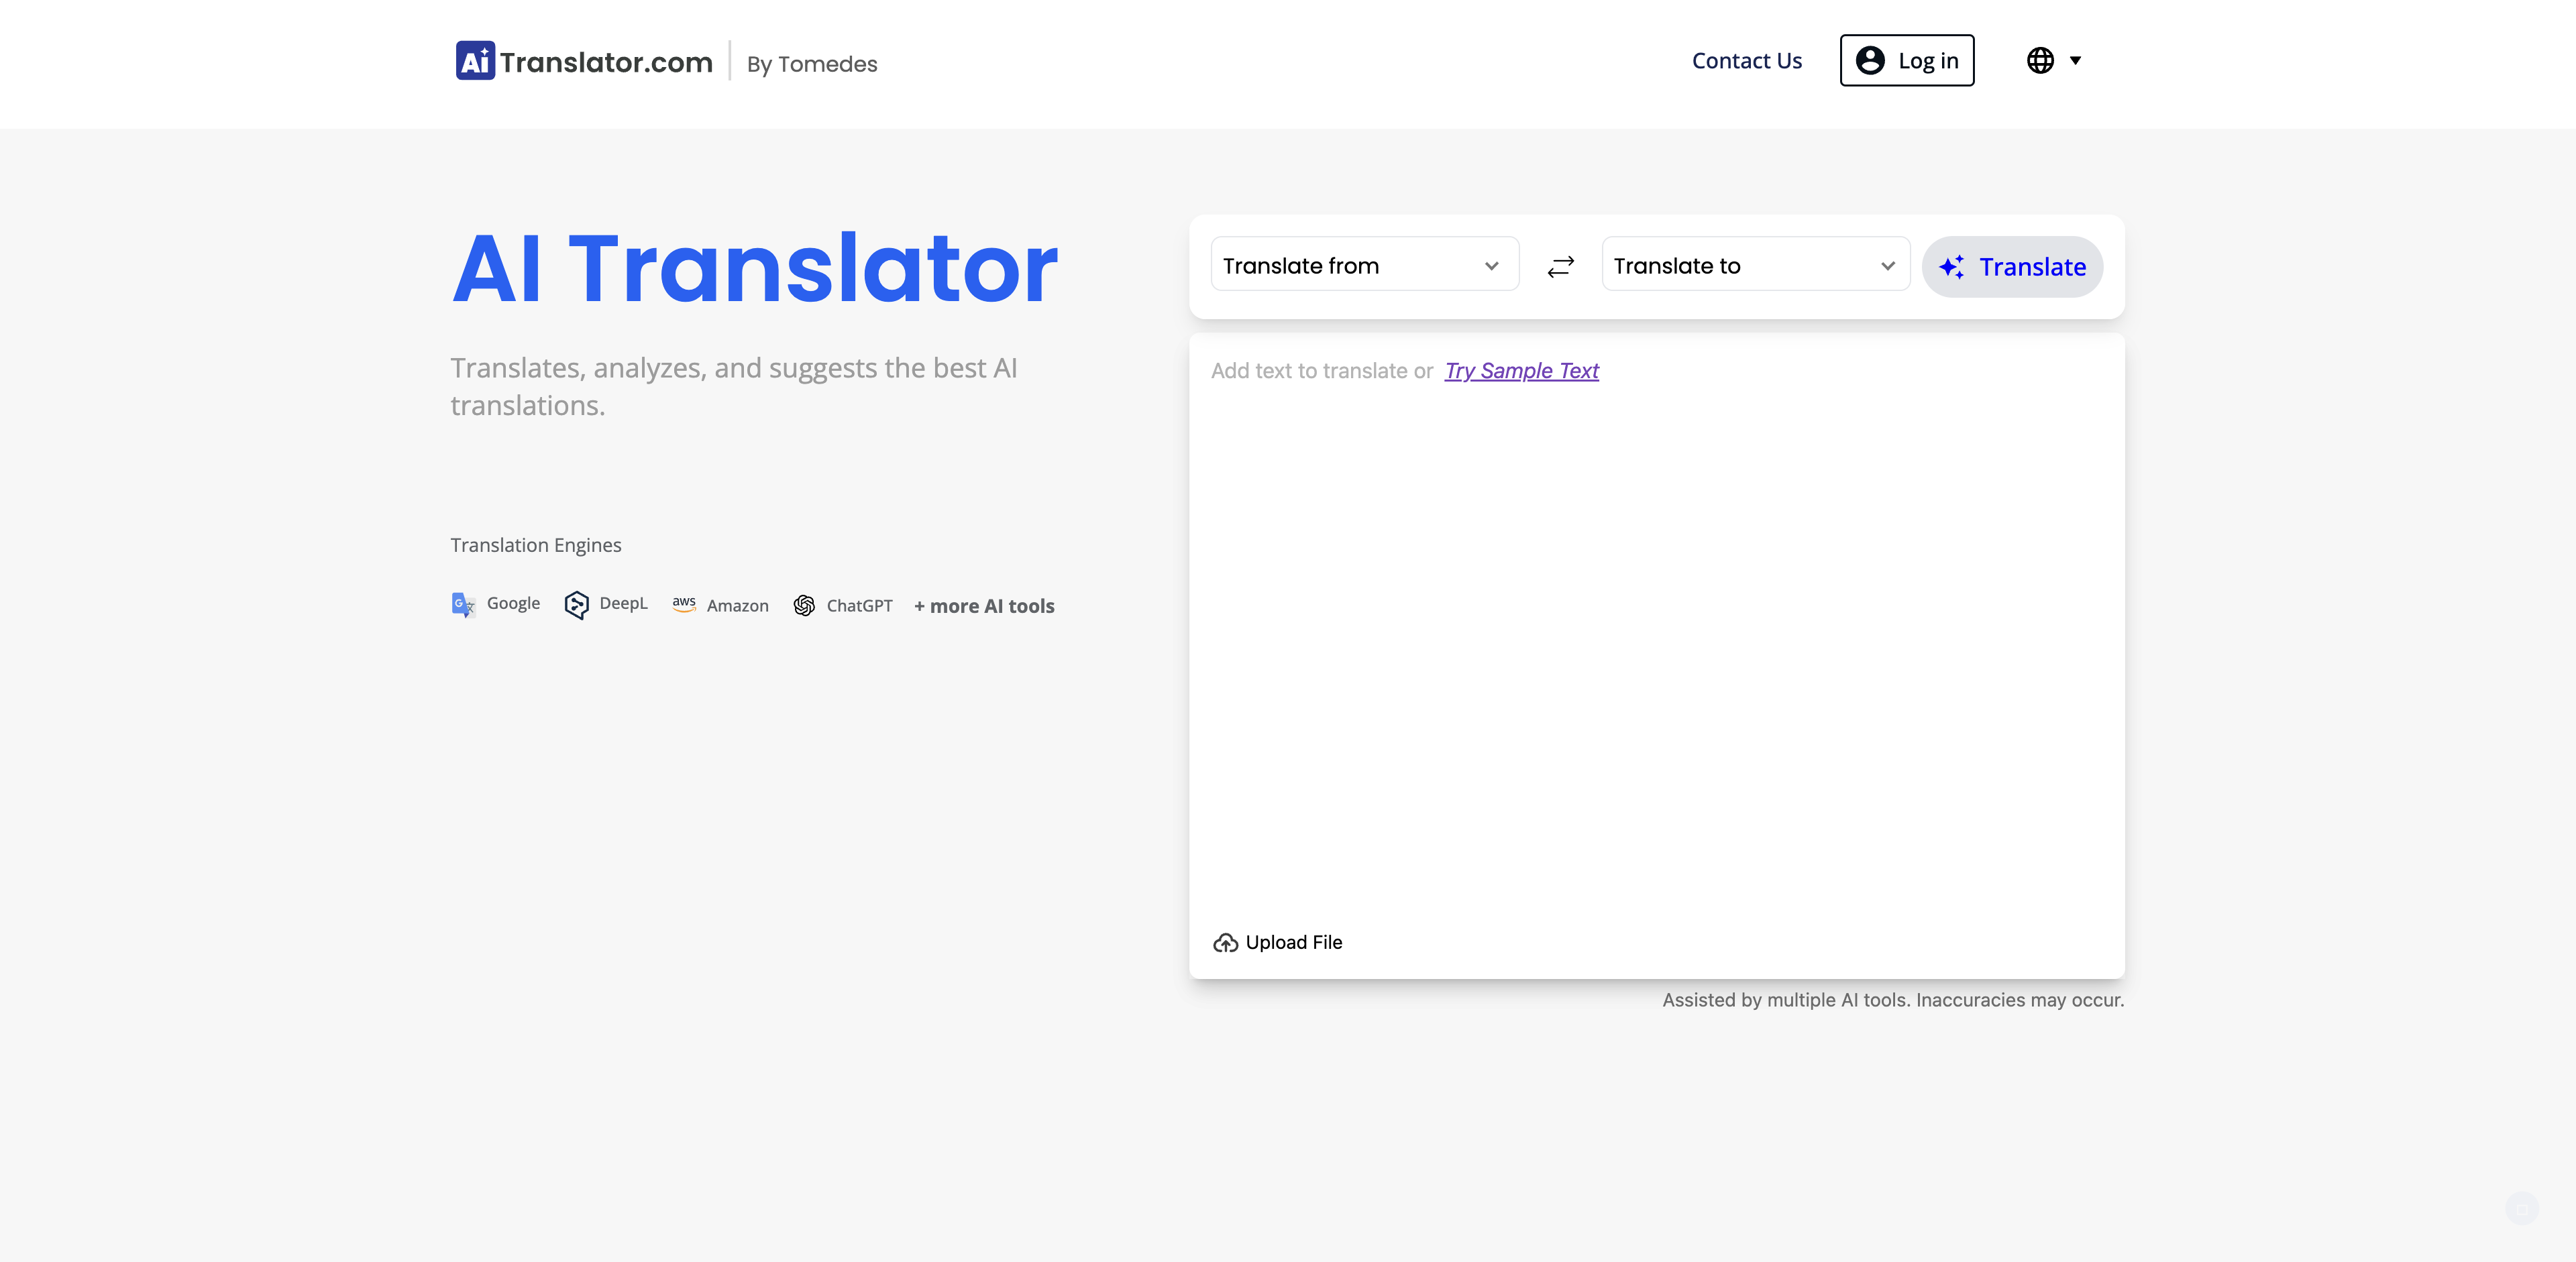The height and width of the screenshot is (1262, 2576).
Task: Click the DeepL engine icon
Action: pyautogui.click(x=576, y=605)
